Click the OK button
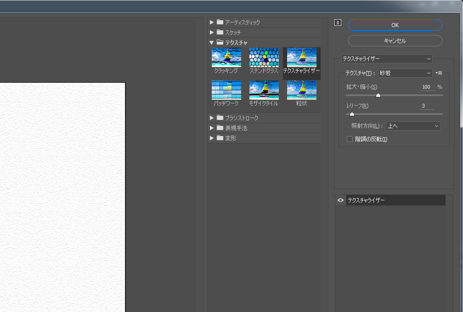The height and width of the screenshot is (312, 463). 395,25
